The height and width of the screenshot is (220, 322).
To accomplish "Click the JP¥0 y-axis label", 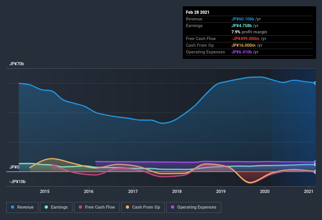I will pos(14,167).
